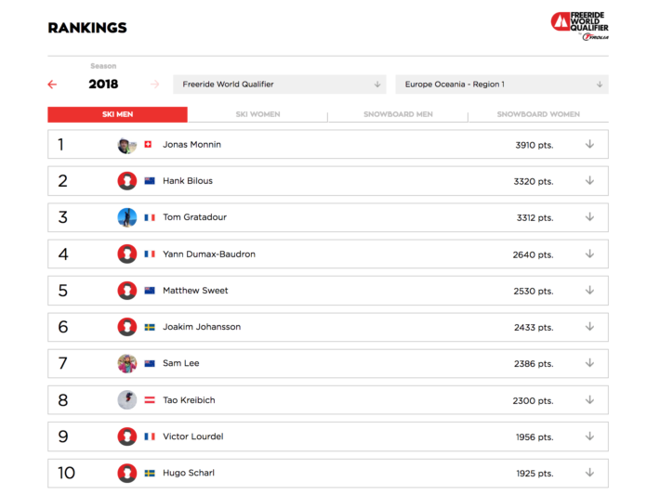Open the Freeride World Qualifier dropdown
This screenshot has height=495, width=660.
pyautogui.click(x=281, y=85)
